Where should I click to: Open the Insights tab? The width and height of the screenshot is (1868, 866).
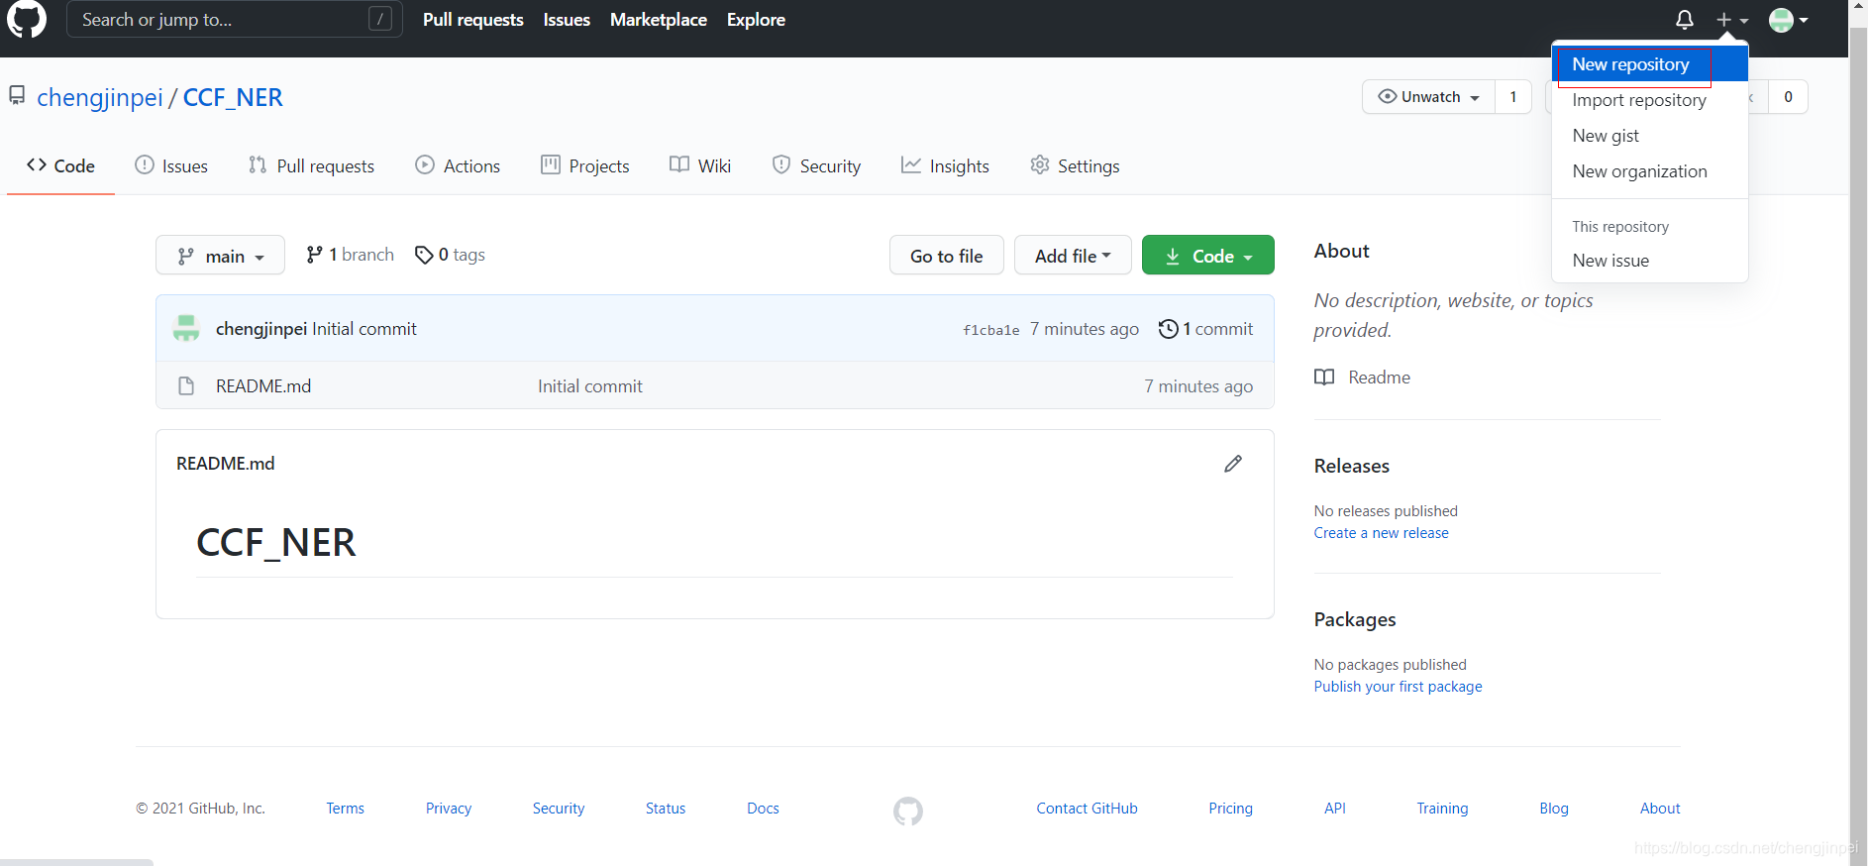tap(945, 166)
